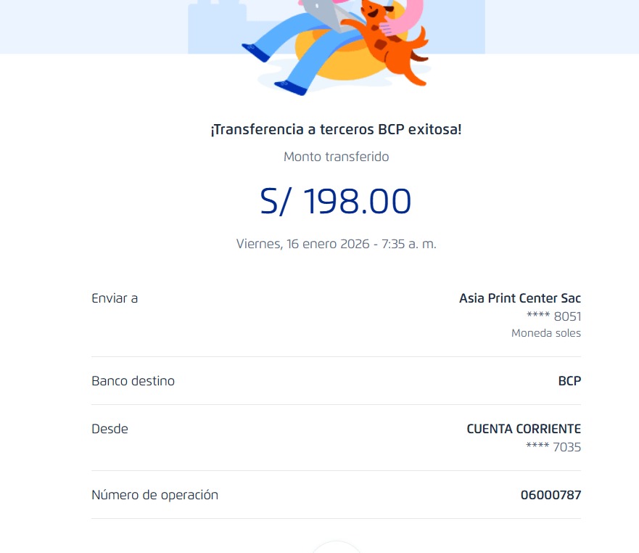Click the "Transferencia a terceros BCP exitosa" heading
Image resolution: width=639 pixels, height=553 pixels.
(336, 130)
